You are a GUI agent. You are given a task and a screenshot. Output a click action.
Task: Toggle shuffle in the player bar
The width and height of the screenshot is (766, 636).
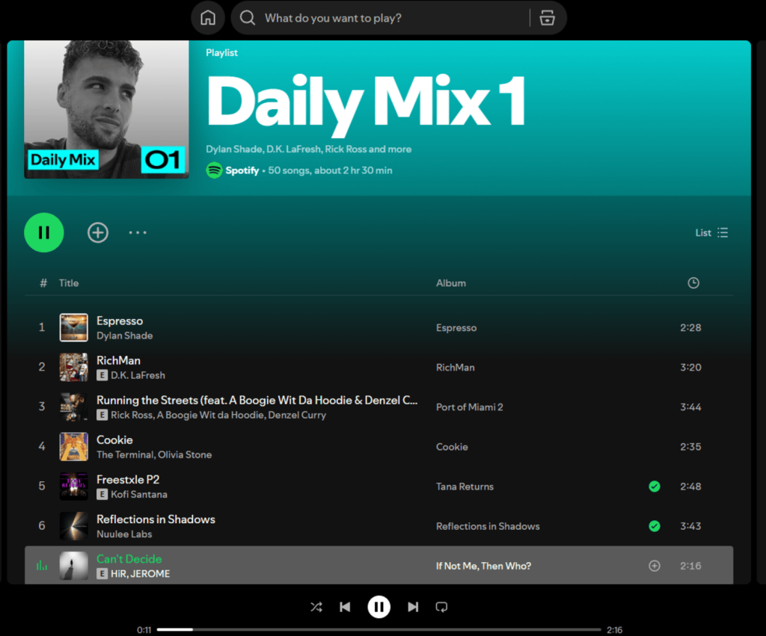click(316, 607)
